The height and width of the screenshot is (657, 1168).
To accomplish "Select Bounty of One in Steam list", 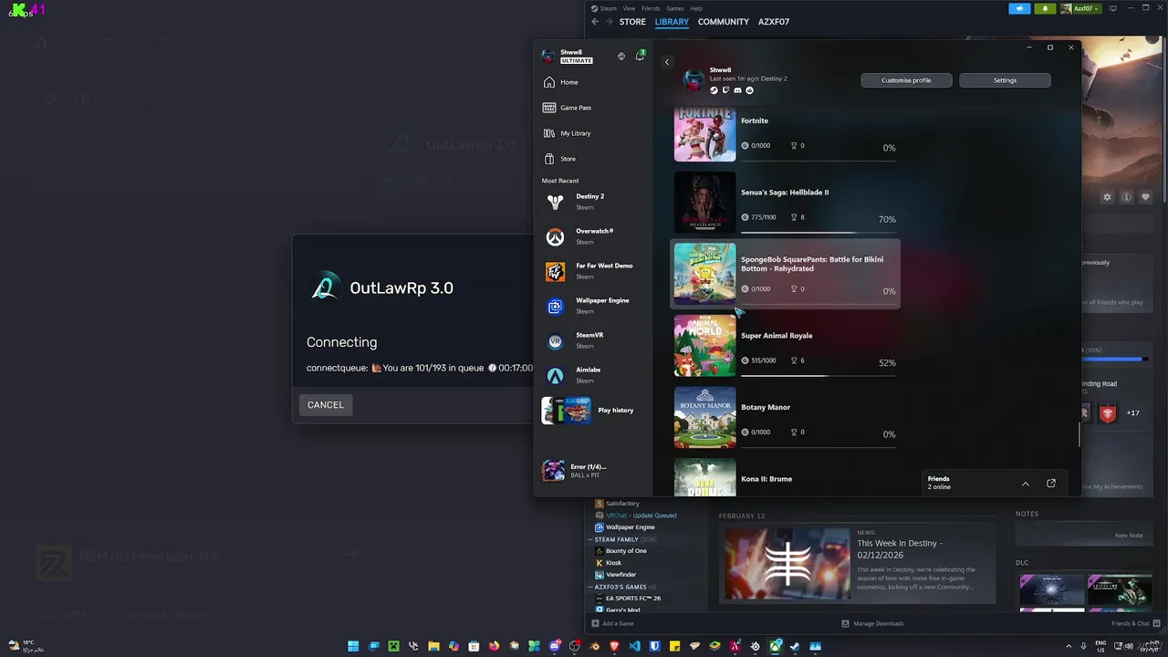I will pos(626,551).
